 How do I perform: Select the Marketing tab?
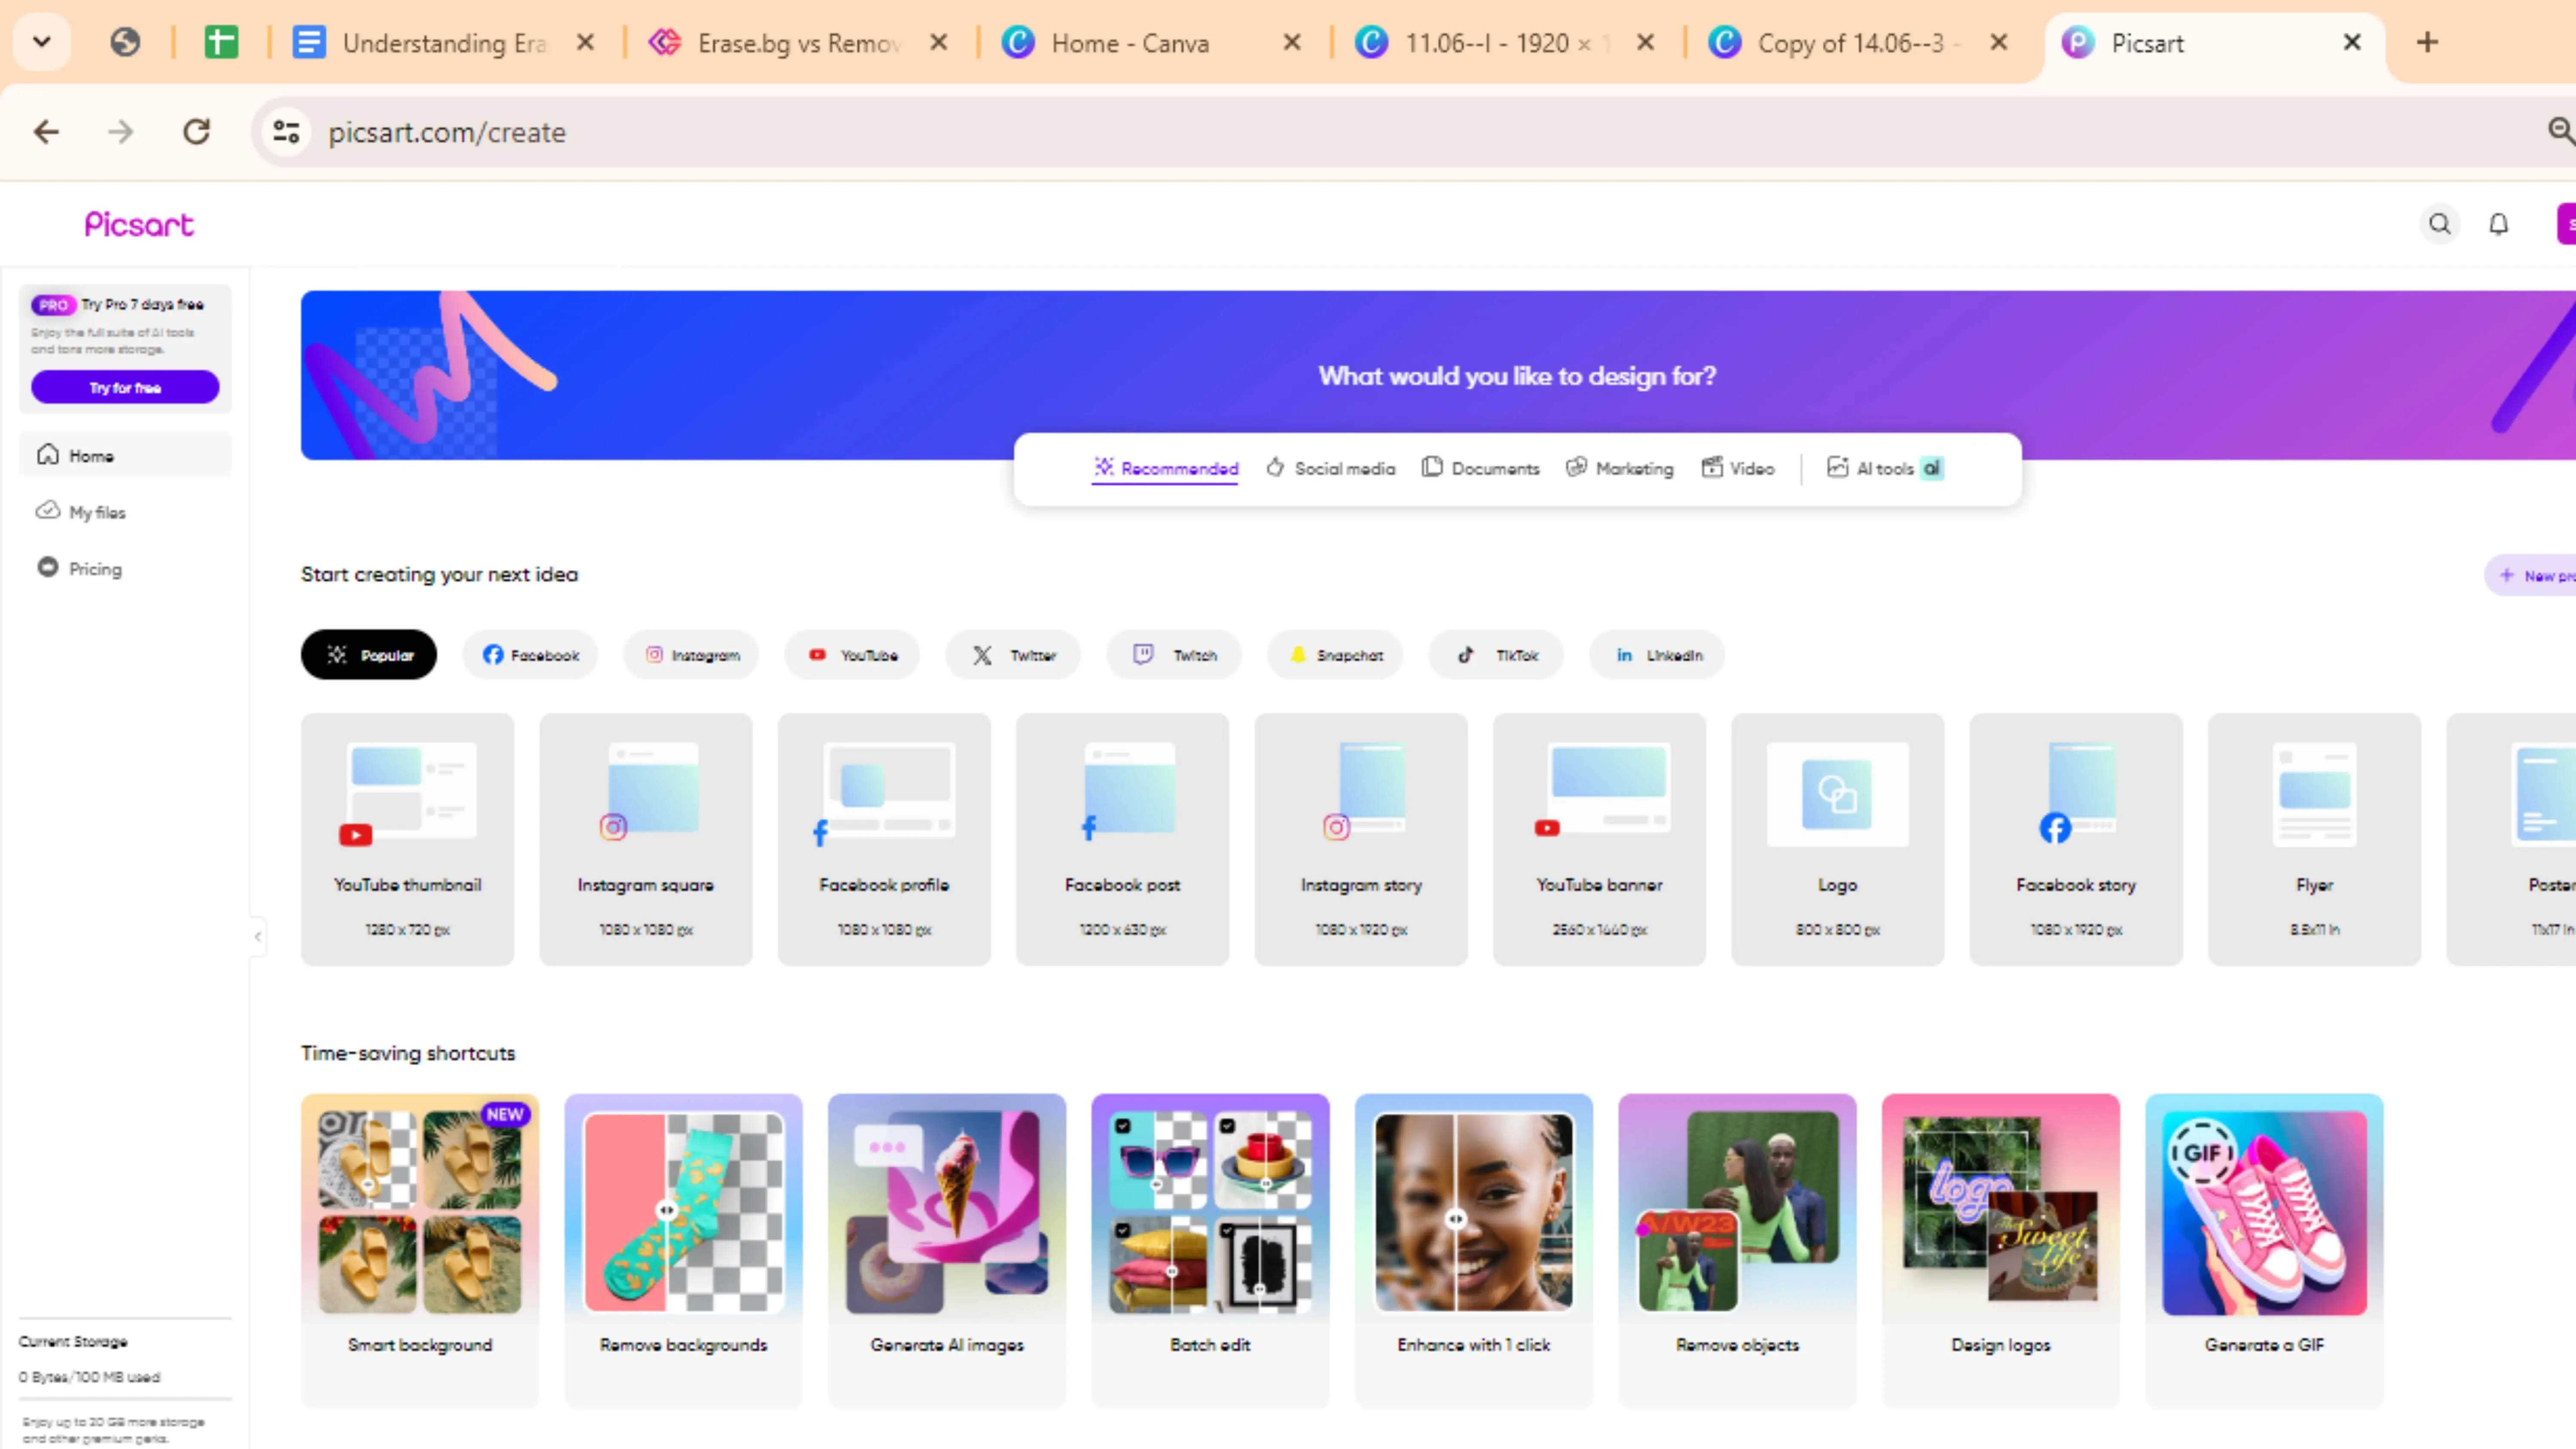coord(1619,468)
